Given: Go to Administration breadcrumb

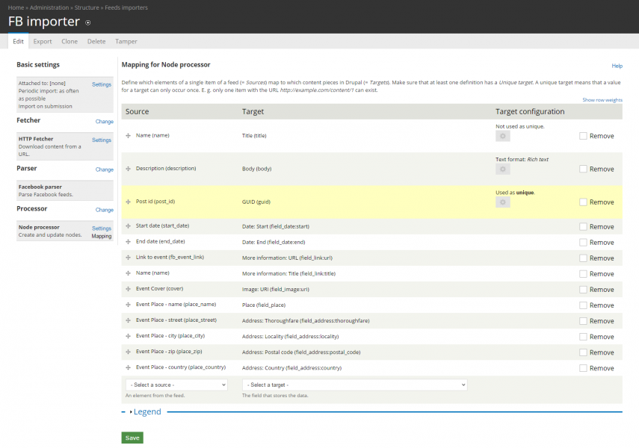Looking at the screenshot, I should [x=49, y=7].
